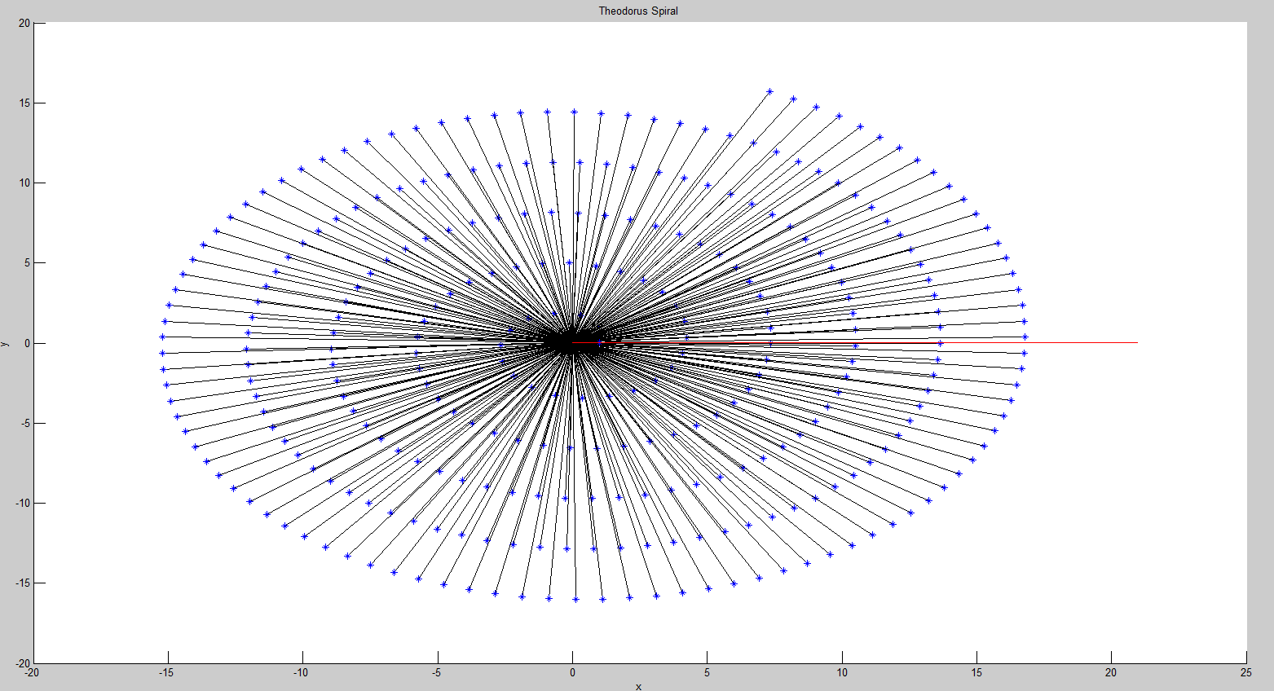Click the y-axis tick label 10
This screenshot has width=1274, height=691.
point(24,183)
